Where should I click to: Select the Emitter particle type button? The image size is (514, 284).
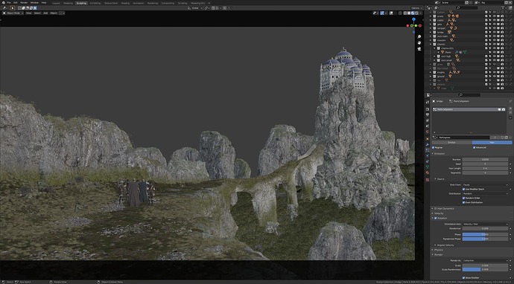tap(451, 143)
